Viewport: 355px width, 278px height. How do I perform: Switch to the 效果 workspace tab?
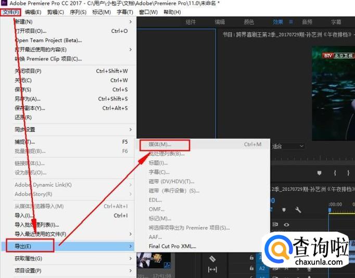coord(278,22)
